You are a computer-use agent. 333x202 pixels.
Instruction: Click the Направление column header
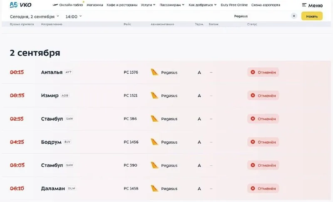[52, 24]
